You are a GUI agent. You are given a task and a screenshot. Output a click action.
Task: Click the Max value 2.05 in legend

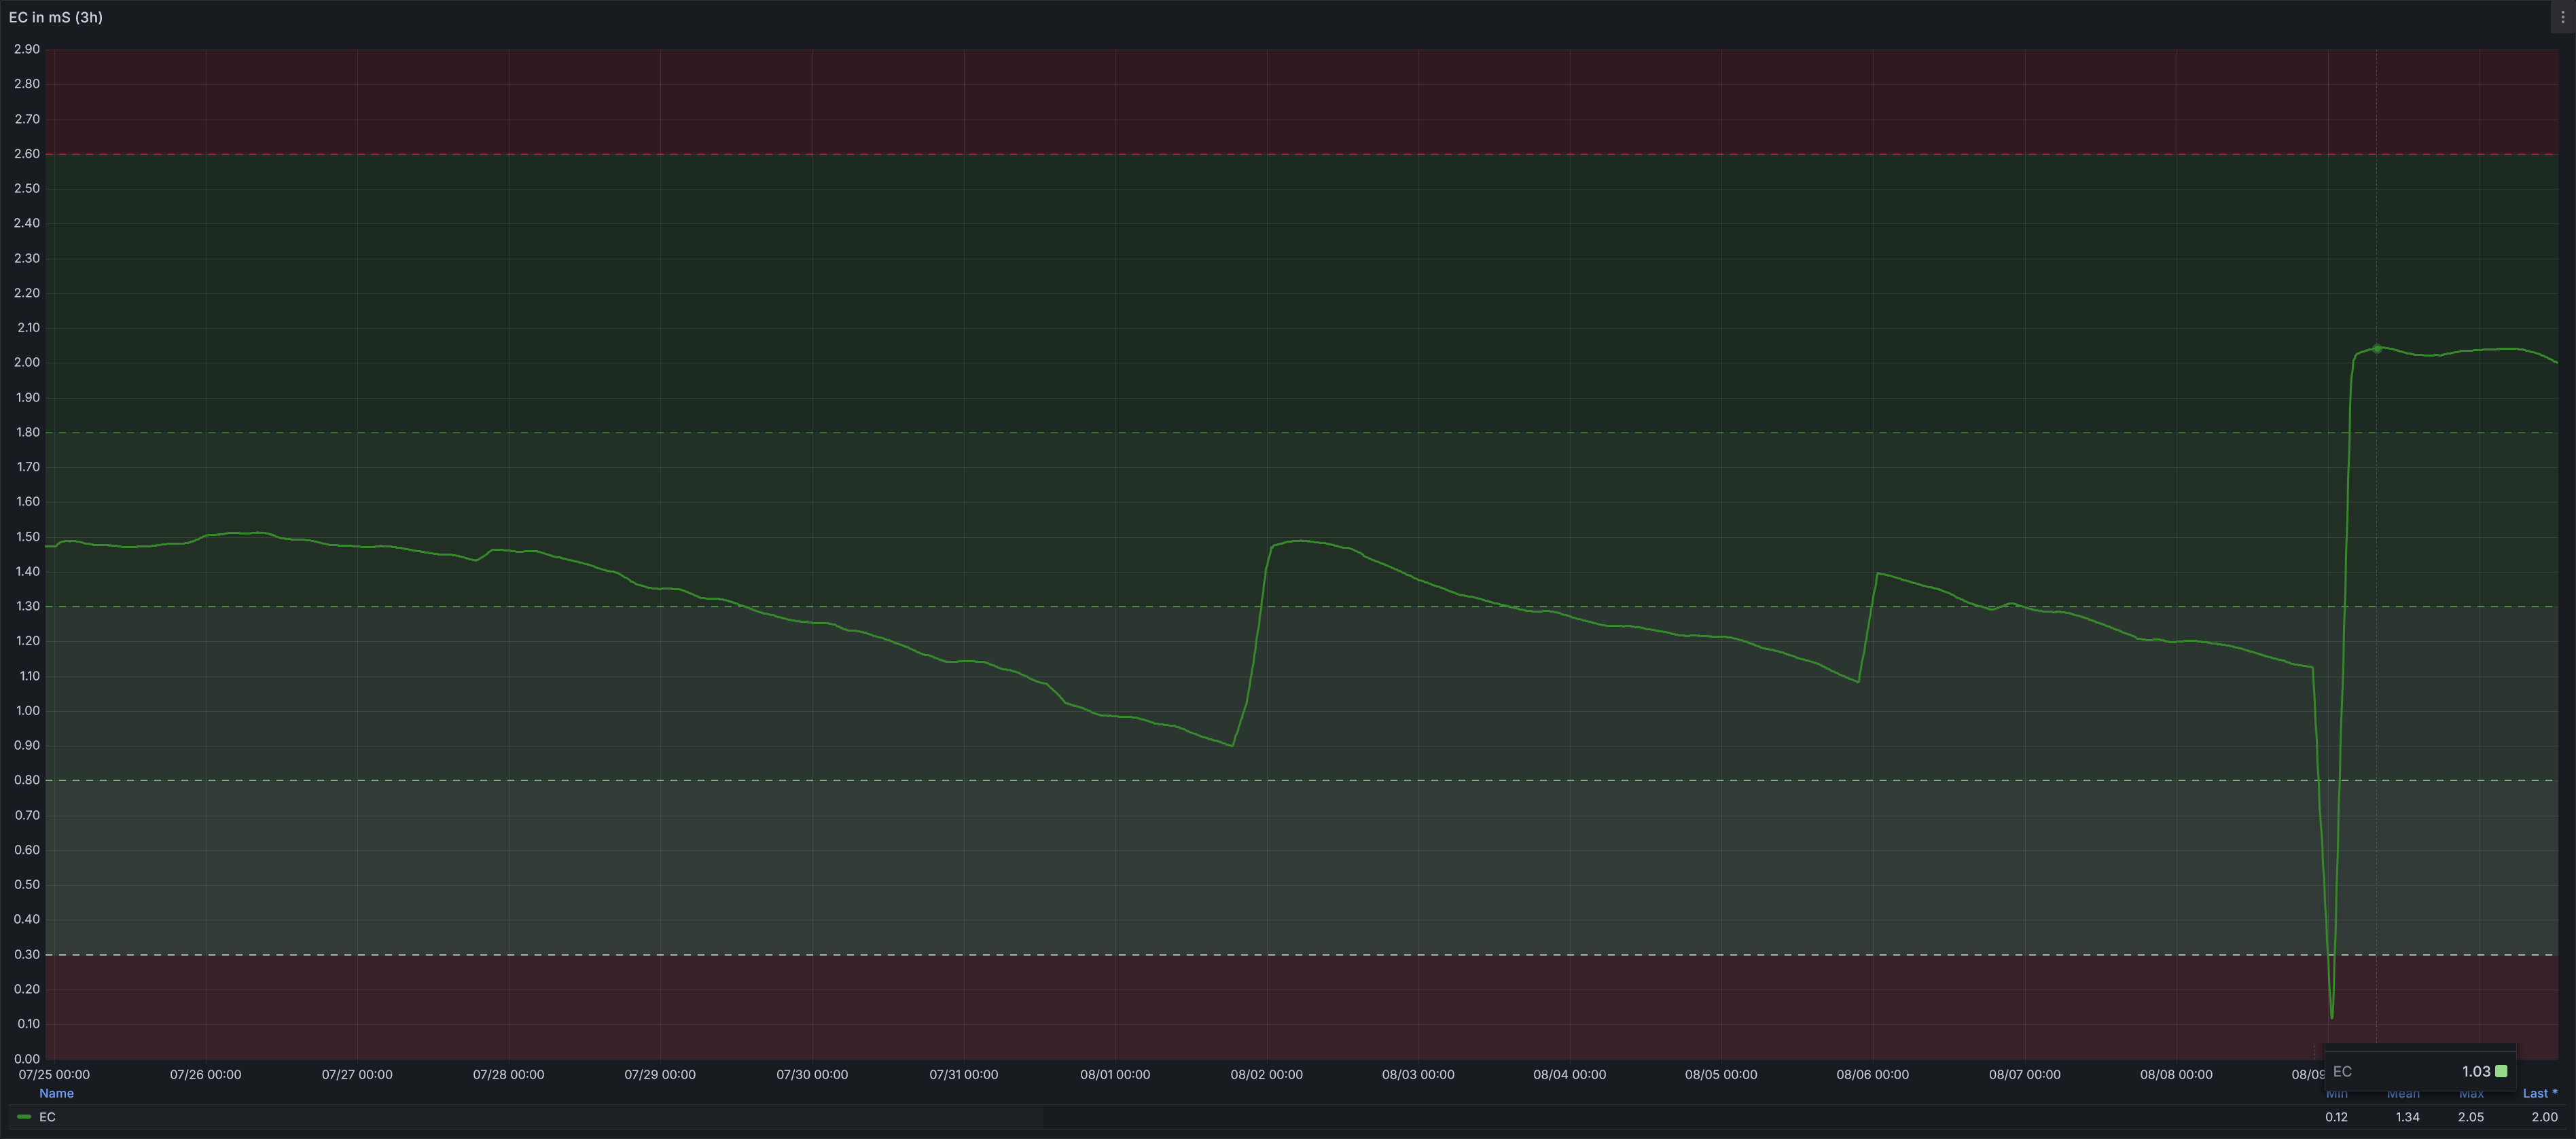pos(2471,1117)
